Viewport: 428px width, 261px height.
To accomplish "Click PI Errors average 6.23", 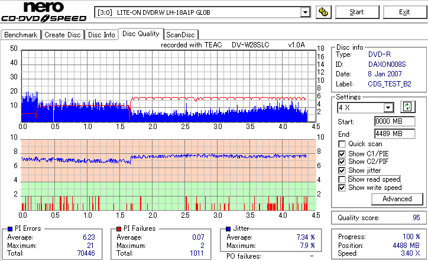I will point(89,237).
